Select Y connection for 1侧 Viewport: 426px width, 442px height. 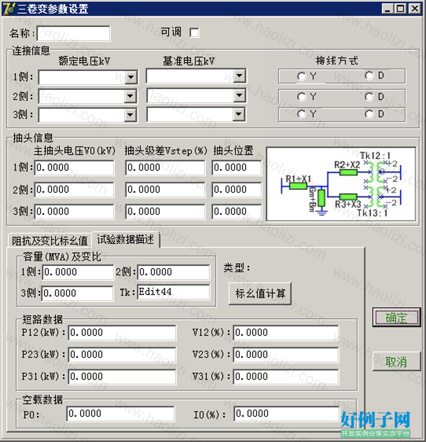pos(301,76)
